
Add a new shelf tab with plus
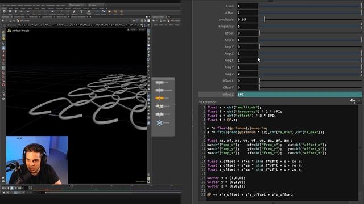[x=107, y=8]
